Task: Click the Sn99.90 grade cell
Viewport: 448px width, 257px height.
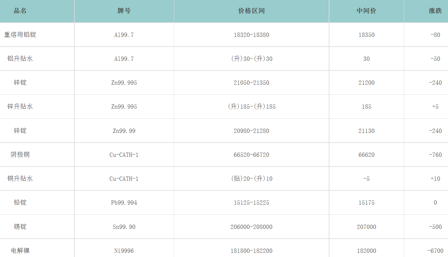Action: click(x=124, y=227)
